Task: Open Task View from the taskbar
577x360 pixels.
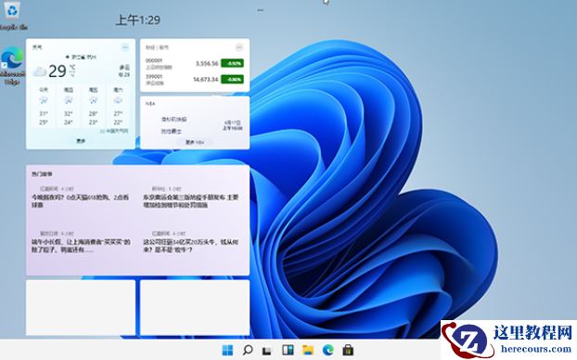Action: coord(267,351)
